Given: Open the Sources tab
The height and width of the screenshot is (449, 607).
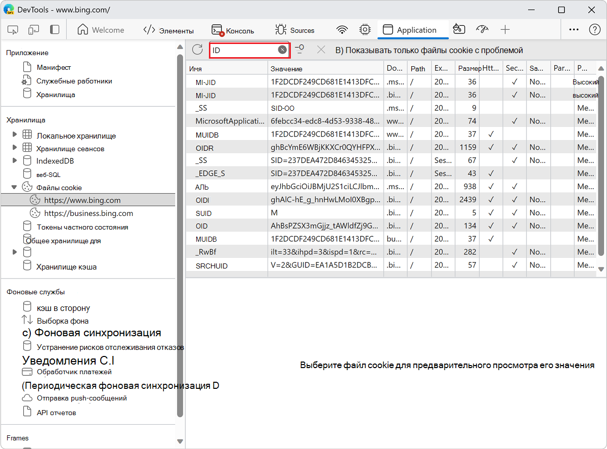Looking at the screenshot, I should click(x=295, y=30).
